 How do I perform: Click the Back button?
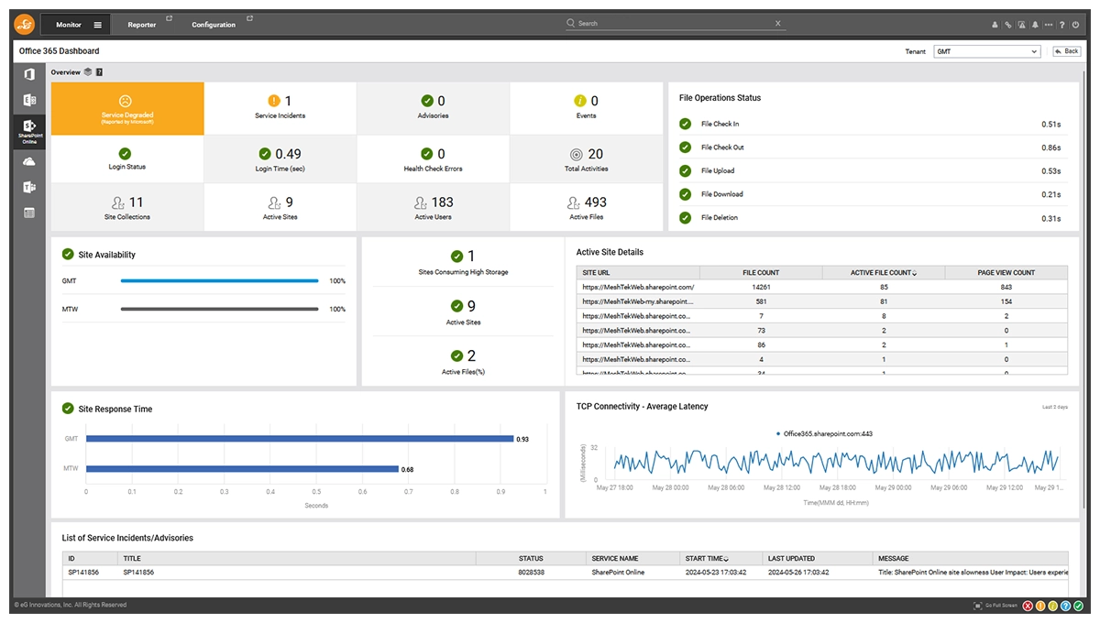click(x=1066, y=51)
